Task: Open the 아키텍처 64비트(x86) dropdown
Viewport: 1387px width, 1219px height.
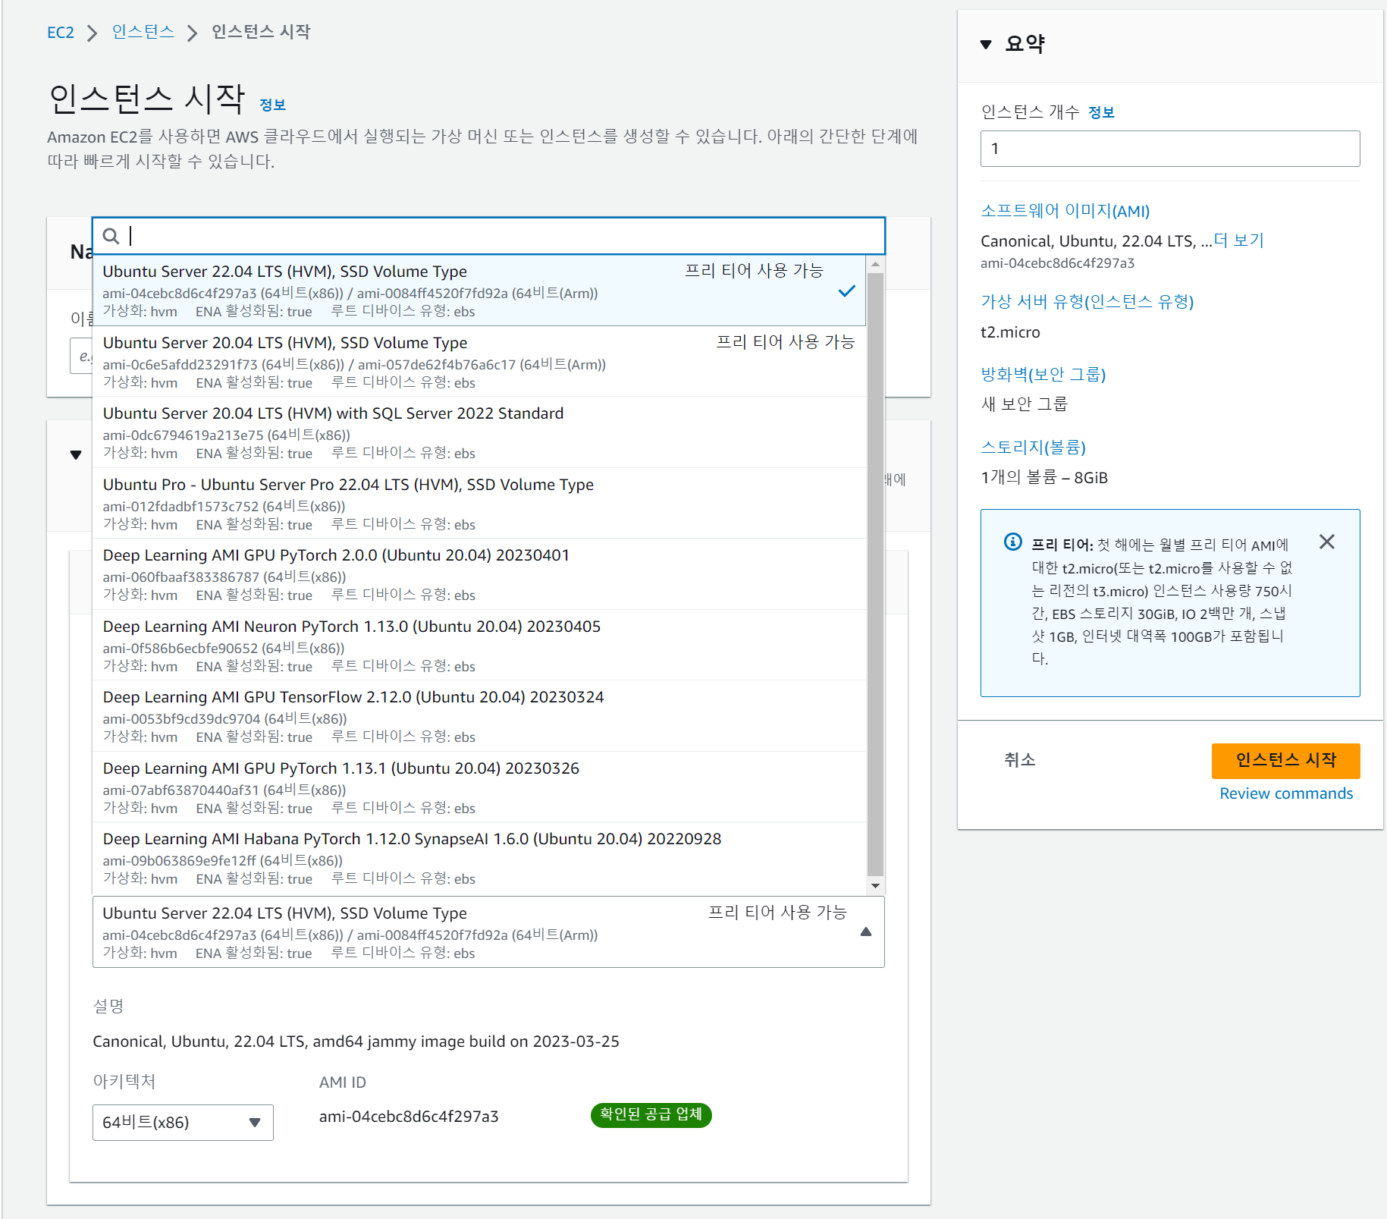Action: (183, 1122)
